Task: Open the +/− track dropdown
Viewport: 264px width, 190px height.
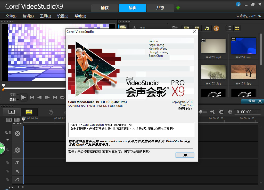Action: coord(18,124)
